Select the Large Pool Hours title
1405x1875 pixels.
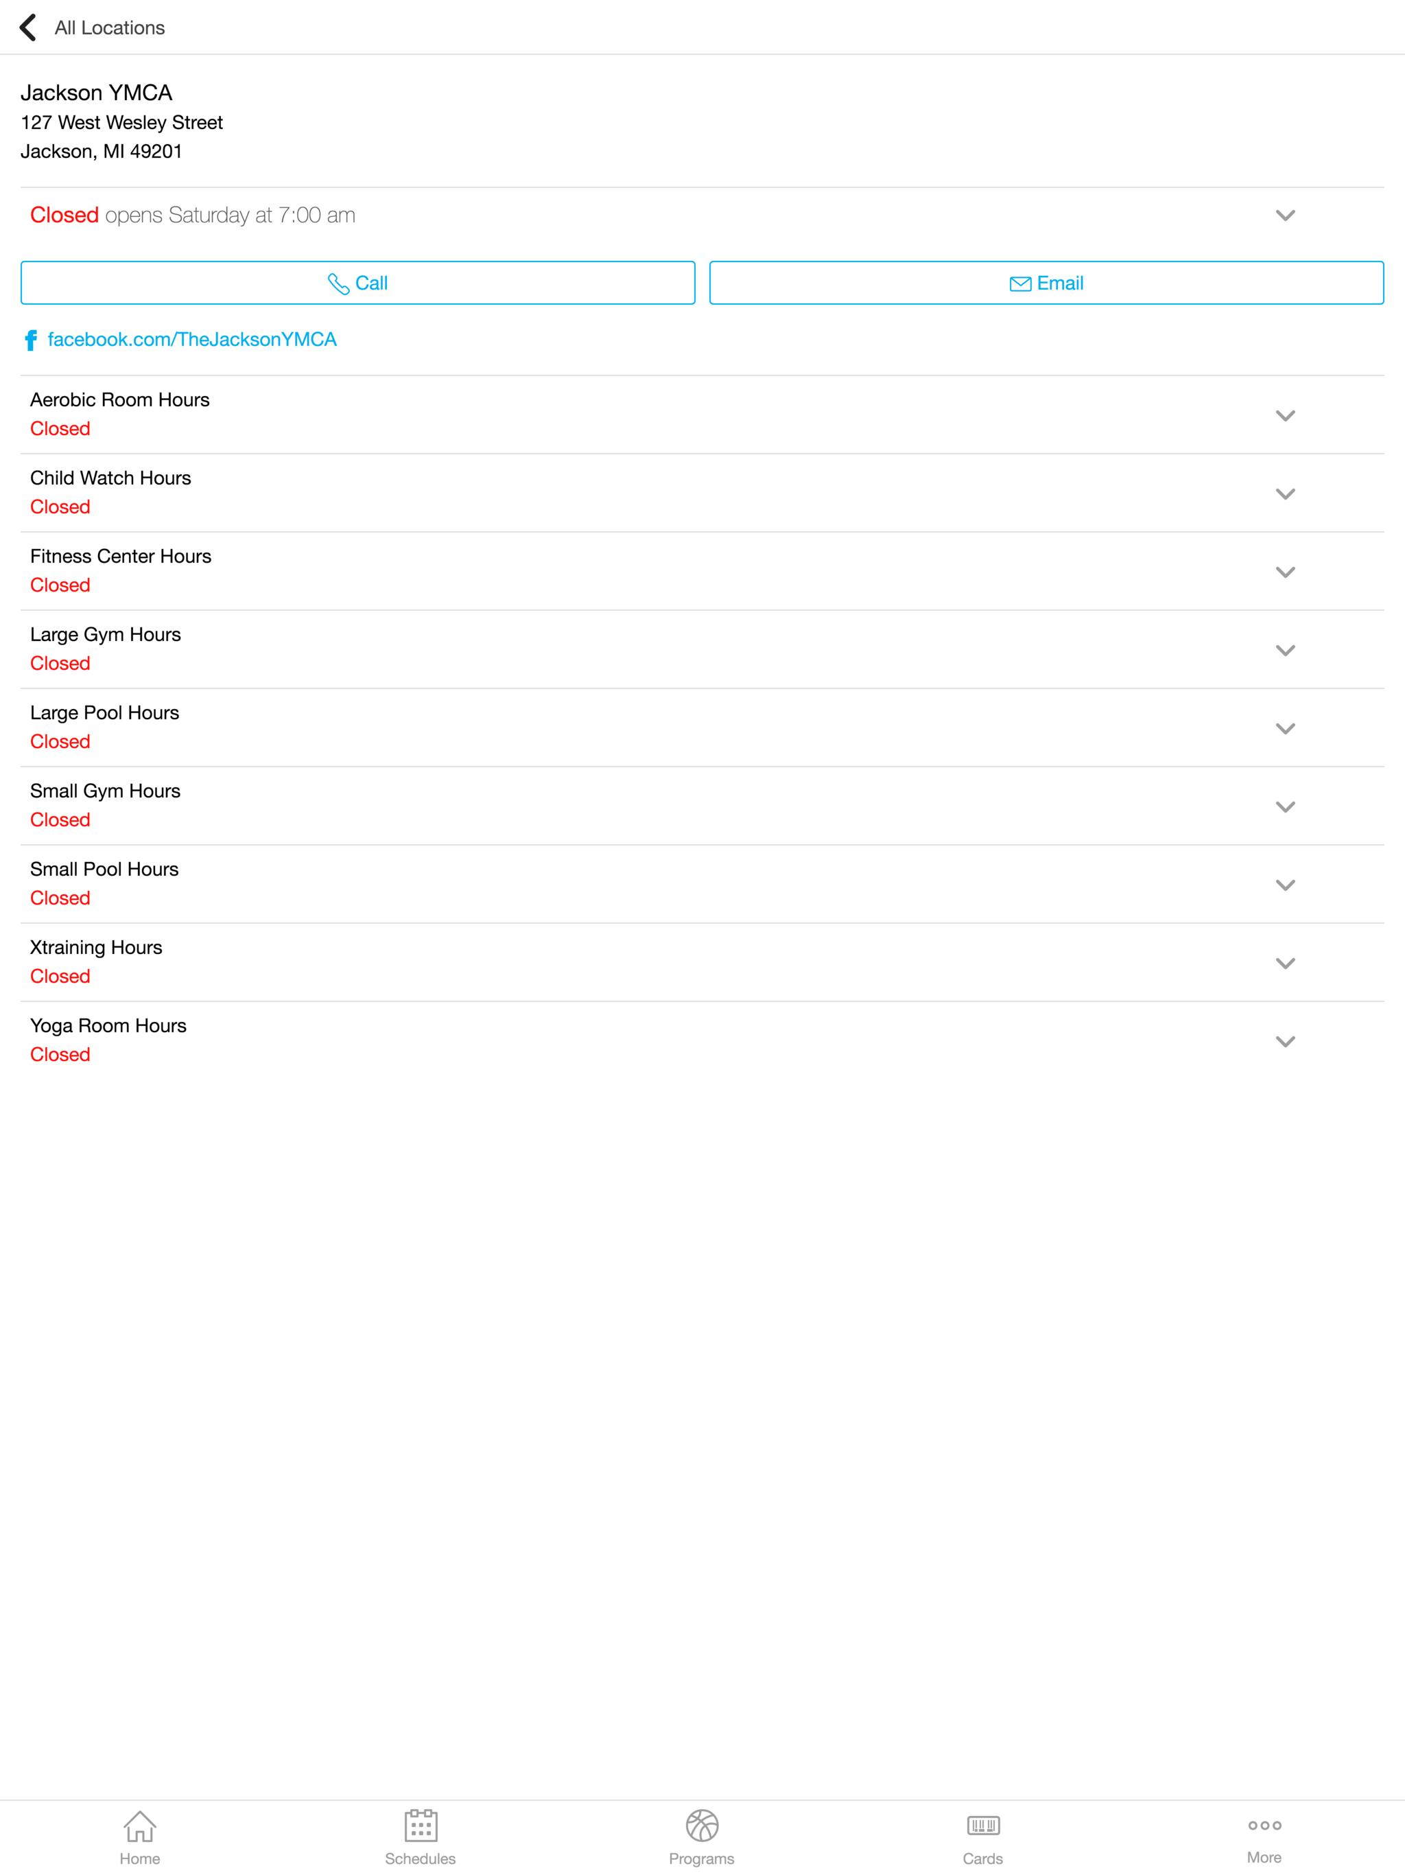(104, 713)
